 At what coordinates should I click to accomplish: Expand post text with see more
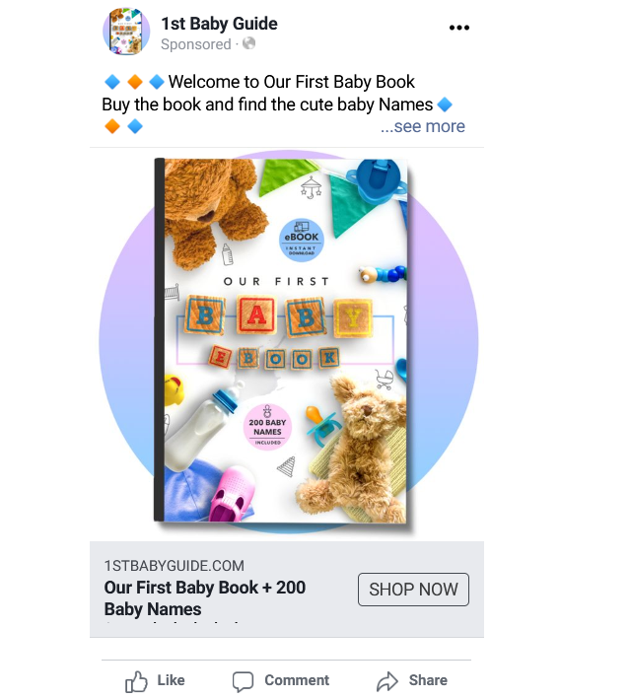pyautogui.click(x=422, y=126)
